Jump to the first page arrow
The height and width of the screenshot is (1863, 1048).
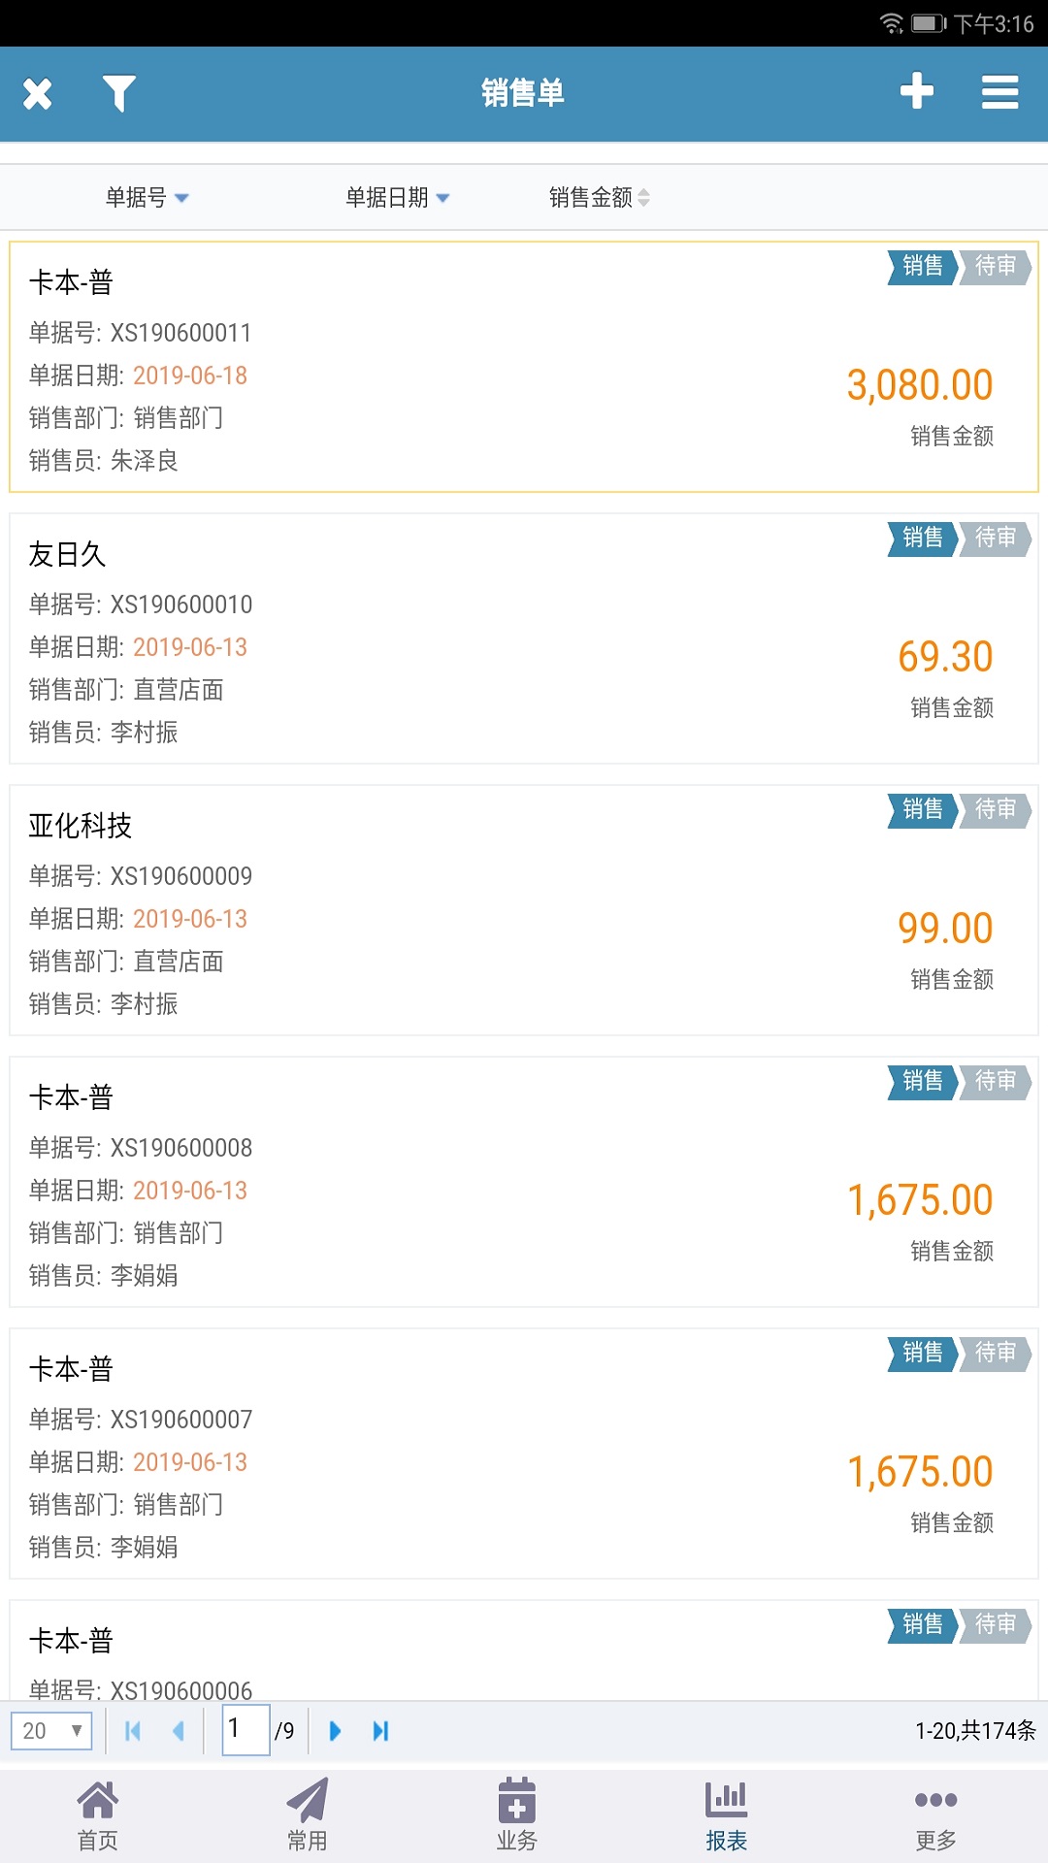[x=133, y=1730]
